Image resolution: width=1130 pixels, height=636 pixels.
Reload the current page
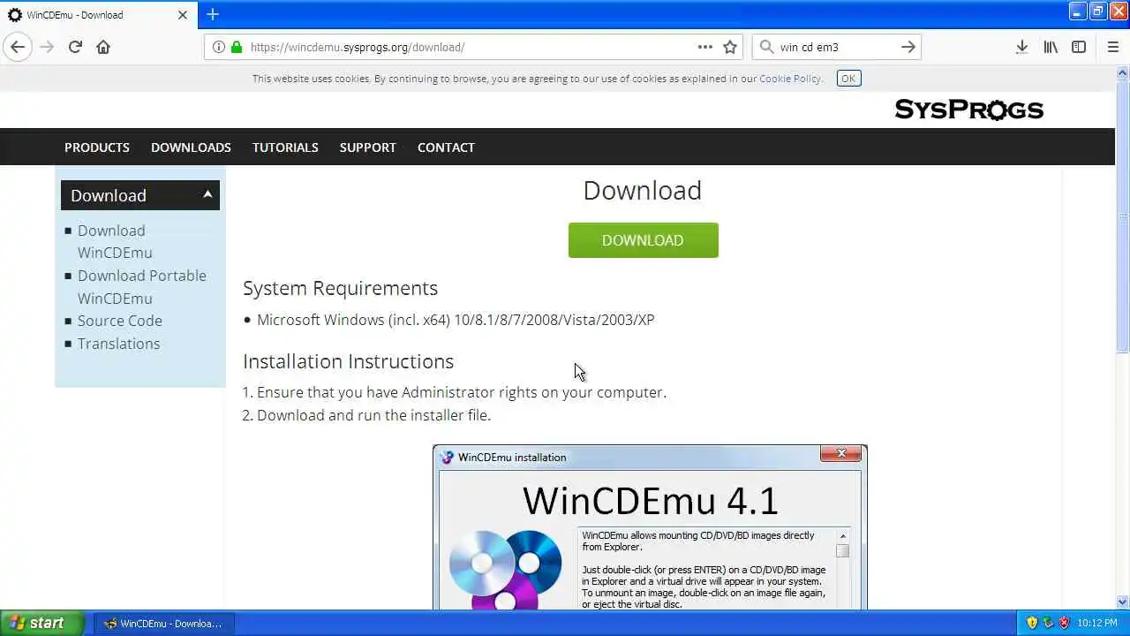[75, 47]
